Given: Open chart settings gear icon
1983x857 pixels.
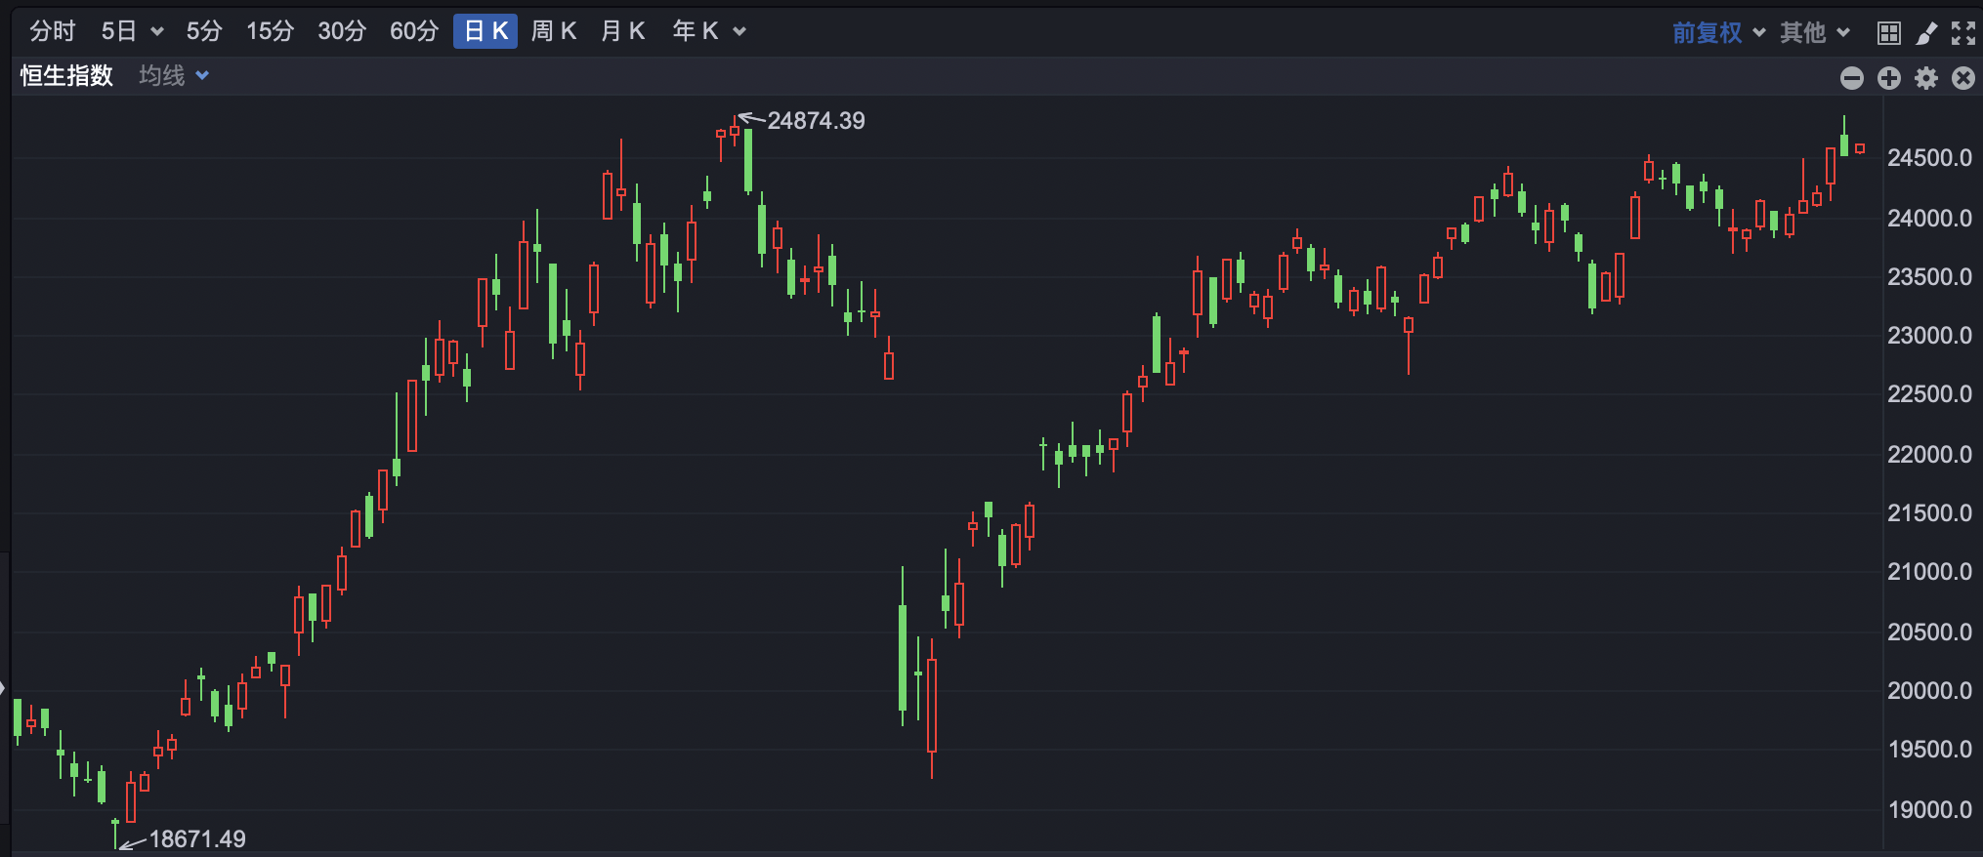Looking at the screenshot, I should [x=1926, y=78].
